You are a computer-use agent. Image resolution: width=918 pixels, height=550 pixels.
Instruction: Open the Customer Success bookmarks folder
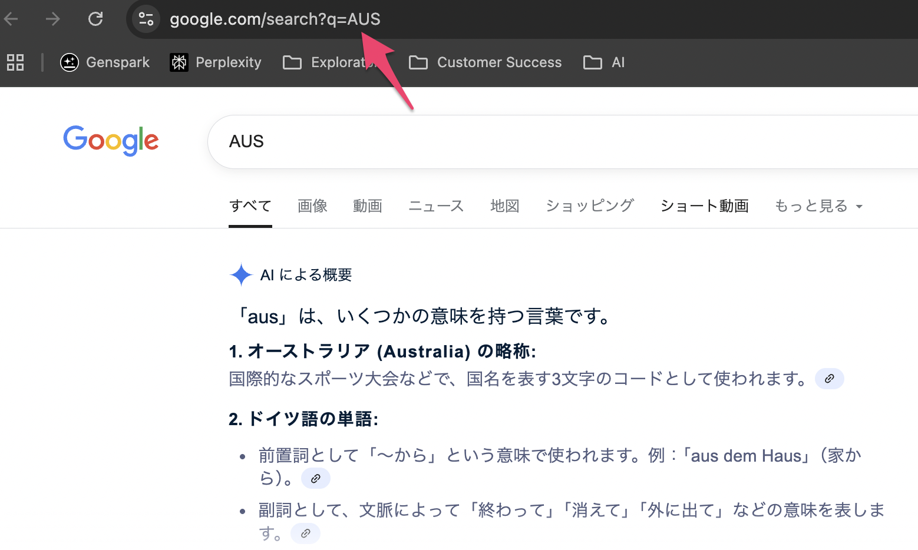486,62
